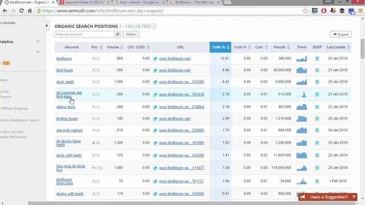The width and height of the screenshot is (365, 205).
Task: Click the browser address bar
Action: (170, 11)
